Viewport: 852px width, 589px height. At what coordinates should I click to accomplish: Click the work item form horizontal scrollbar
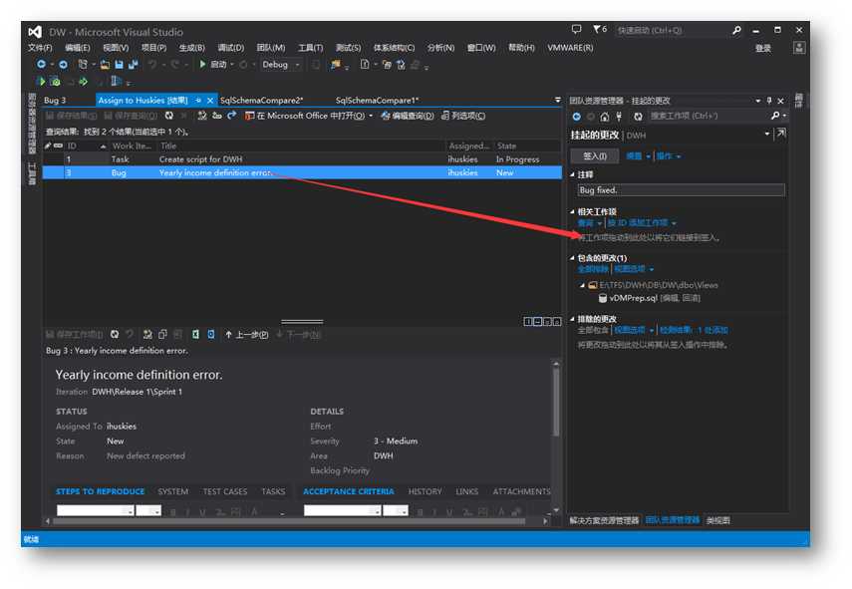tap(289, 521)
